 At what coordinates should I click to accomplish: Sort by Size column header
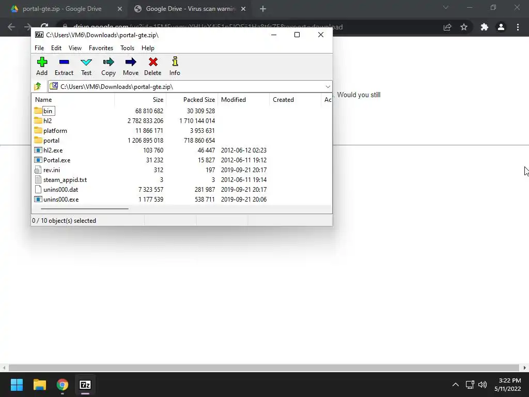tap(141, 100)
